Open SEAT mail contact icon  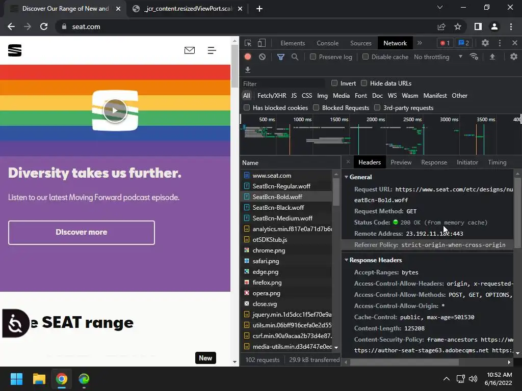pos(190,50)
